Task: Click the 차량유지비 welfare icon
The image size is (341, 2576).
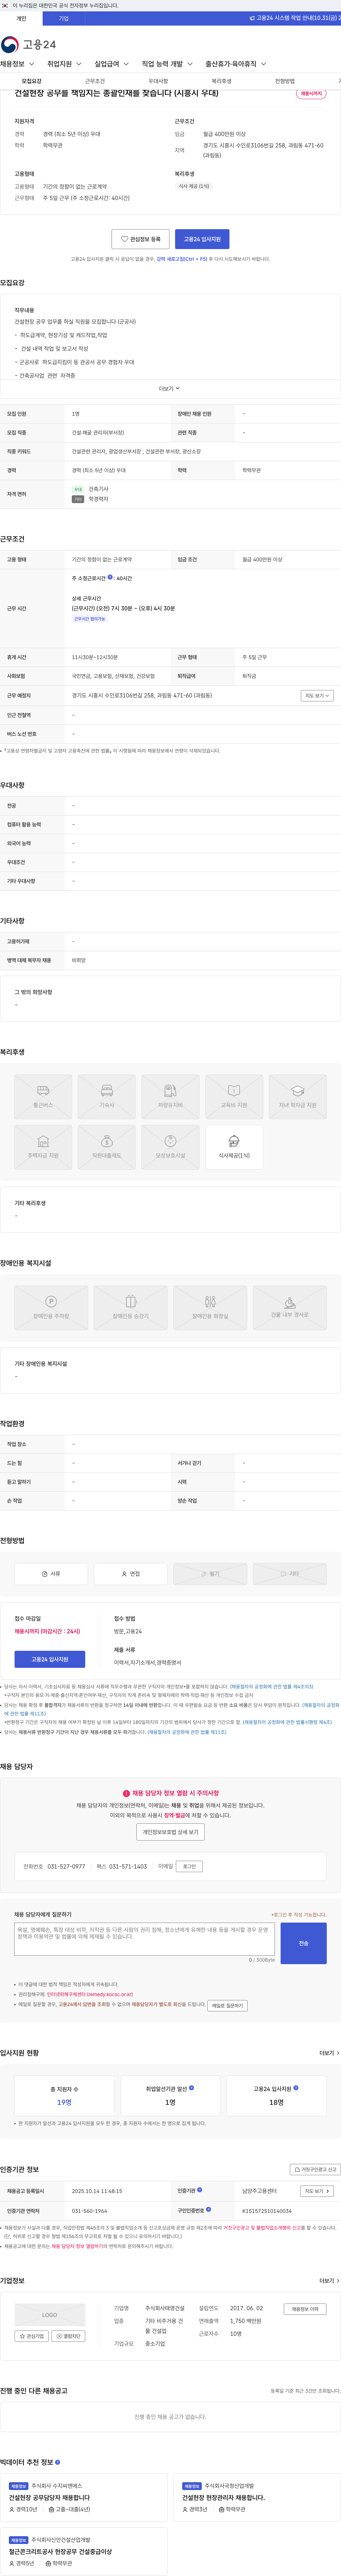Action: [170, 1096]
